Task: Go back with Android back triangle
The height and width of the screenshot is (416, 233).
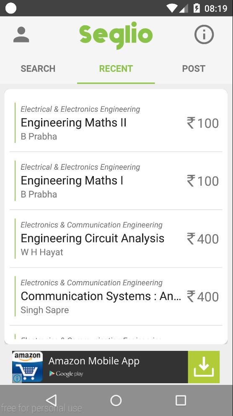Action: 51,400
